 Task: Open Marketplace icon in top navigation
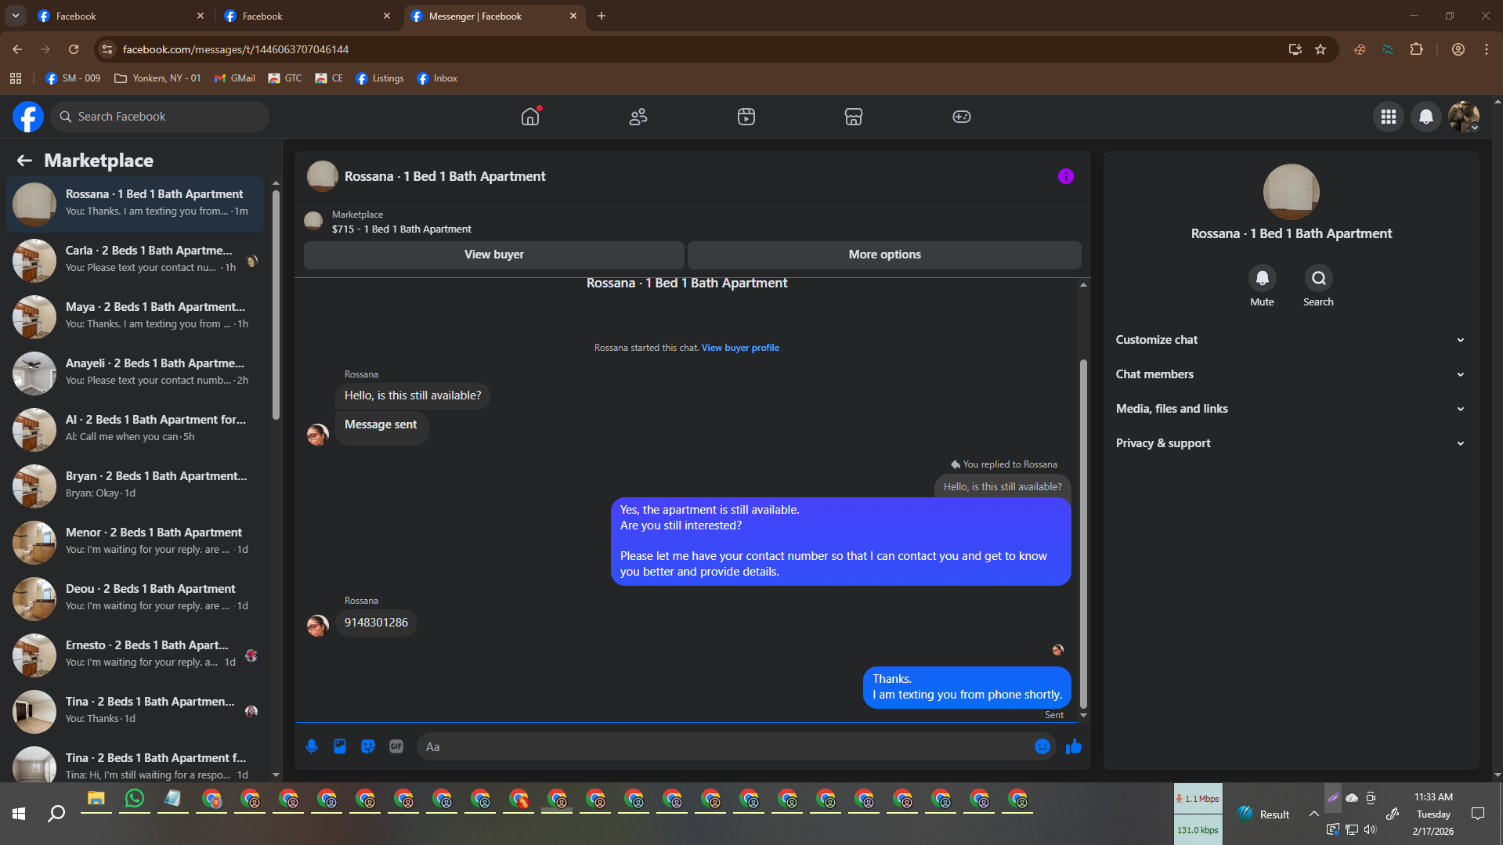coord(853,117)
